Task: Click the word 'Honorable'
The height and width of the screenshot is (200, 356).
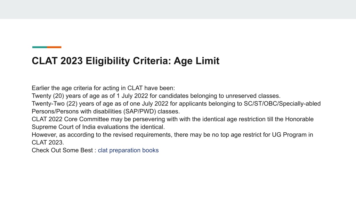Action: tap(299, 119)
